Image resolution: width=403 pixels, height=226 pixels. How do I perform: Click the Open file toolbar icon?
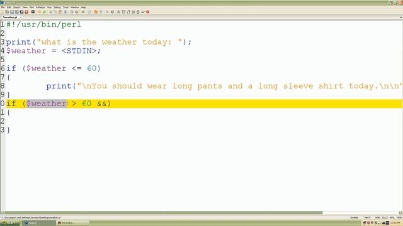[7, 12]
